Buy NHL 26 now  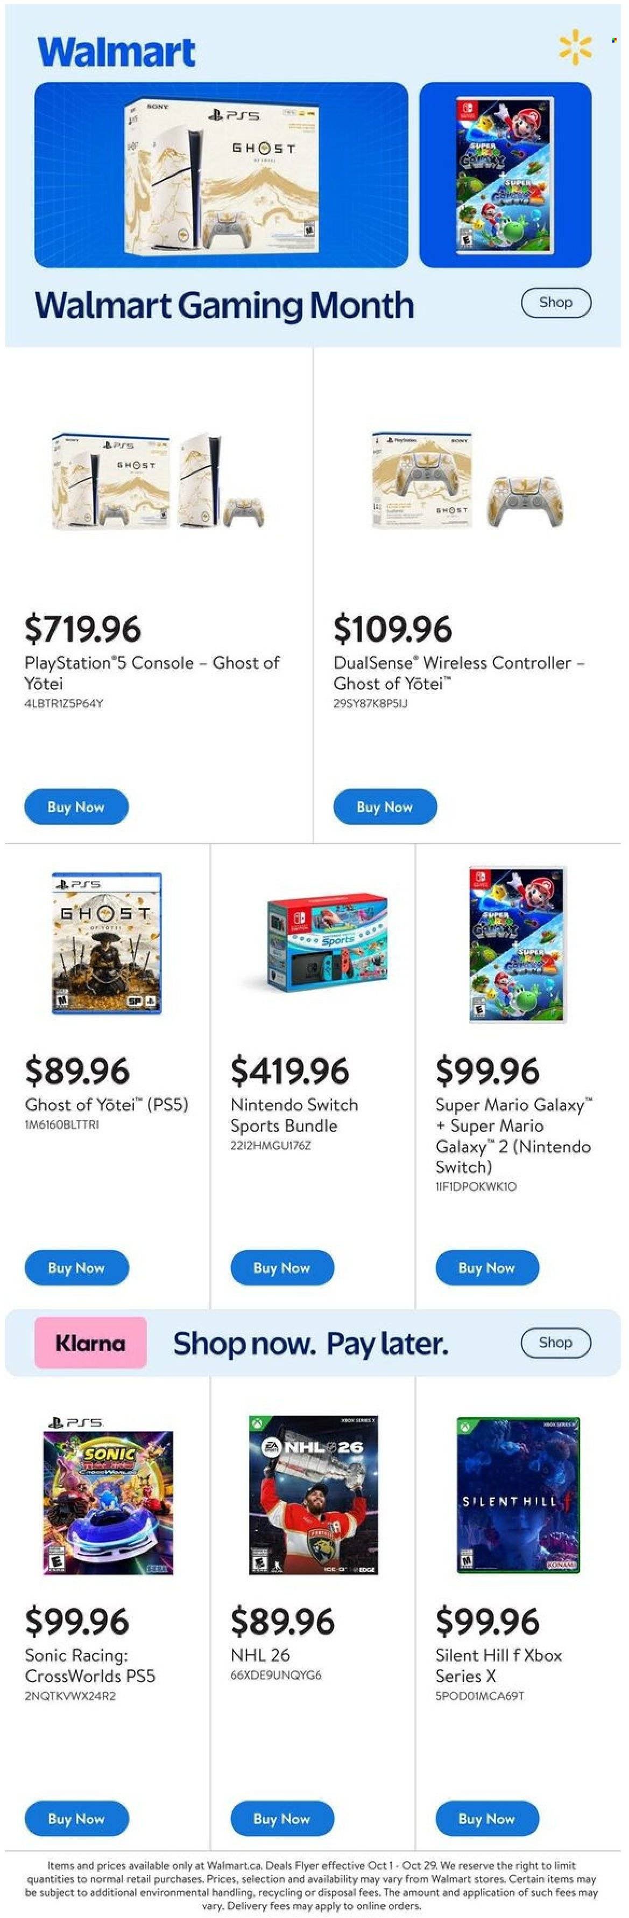click(282, 1819)
